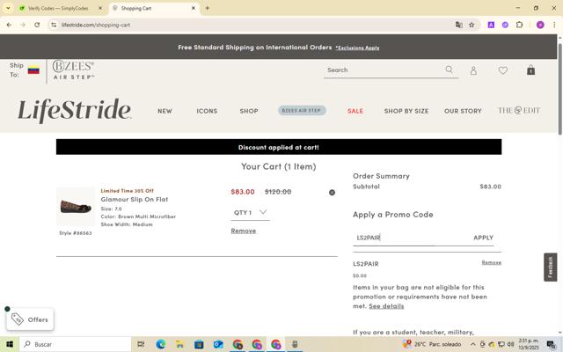Open the shopping bag icon
563x352 pixels.
point(530,70)
